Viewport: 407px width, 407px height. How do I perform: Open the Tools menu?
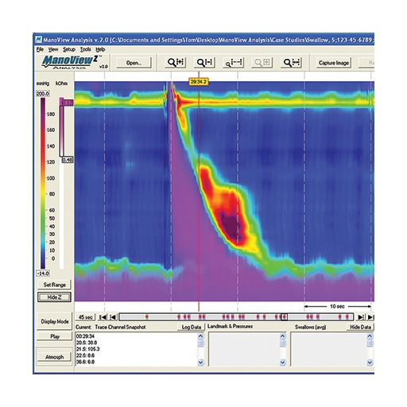click(x=86, y=49)
